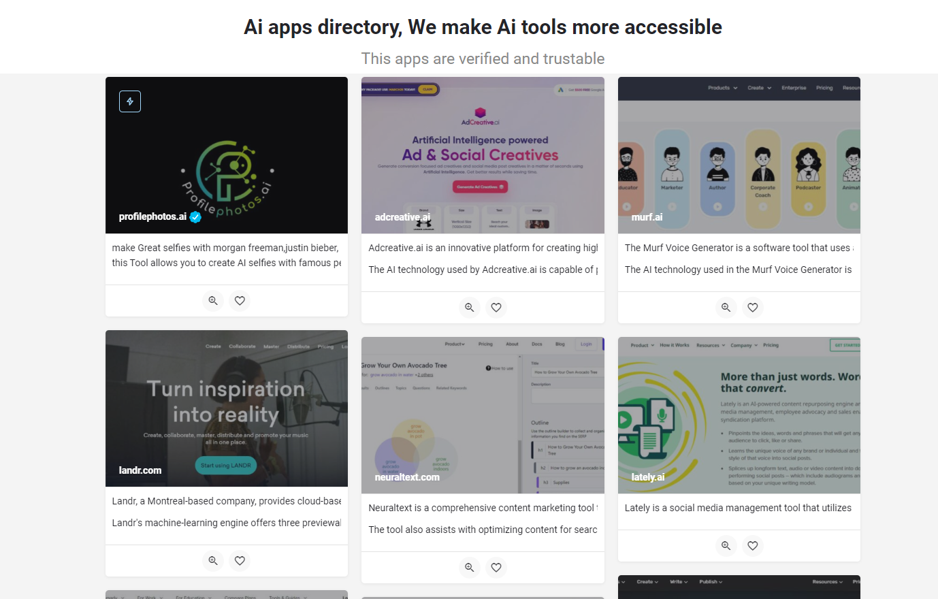The height and width of the screenshot is (599, 938).
Task: Click the verified checkmark next to profilephotos.ai
Action: pos(195,217)
